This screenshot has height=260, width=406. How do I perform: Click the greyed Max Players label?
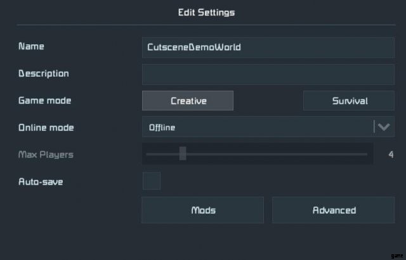[46, 154]
